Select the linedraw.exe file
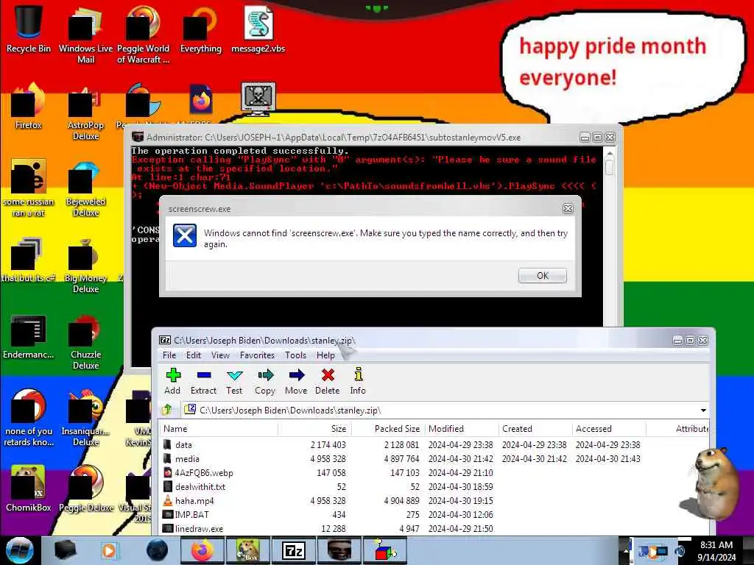Image resolution: width=754 pixels, height=565 pixels. pos(434,528)
